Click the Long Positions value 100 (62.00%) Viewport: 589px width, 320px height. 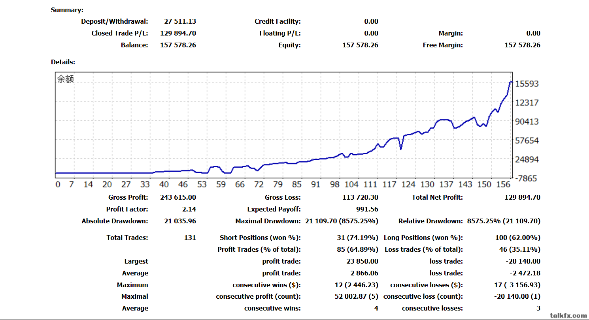[517, 238]
